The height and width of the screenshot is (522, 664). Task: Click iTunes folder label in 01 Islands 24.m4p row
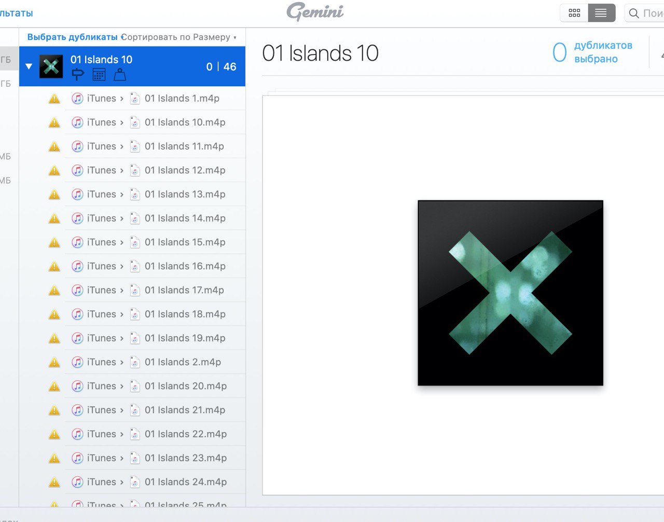[x=102, y=482]
